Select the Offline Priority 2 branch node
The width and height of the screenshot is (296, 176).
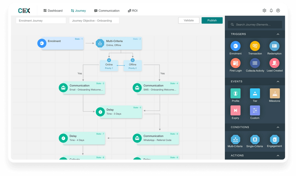133,66
